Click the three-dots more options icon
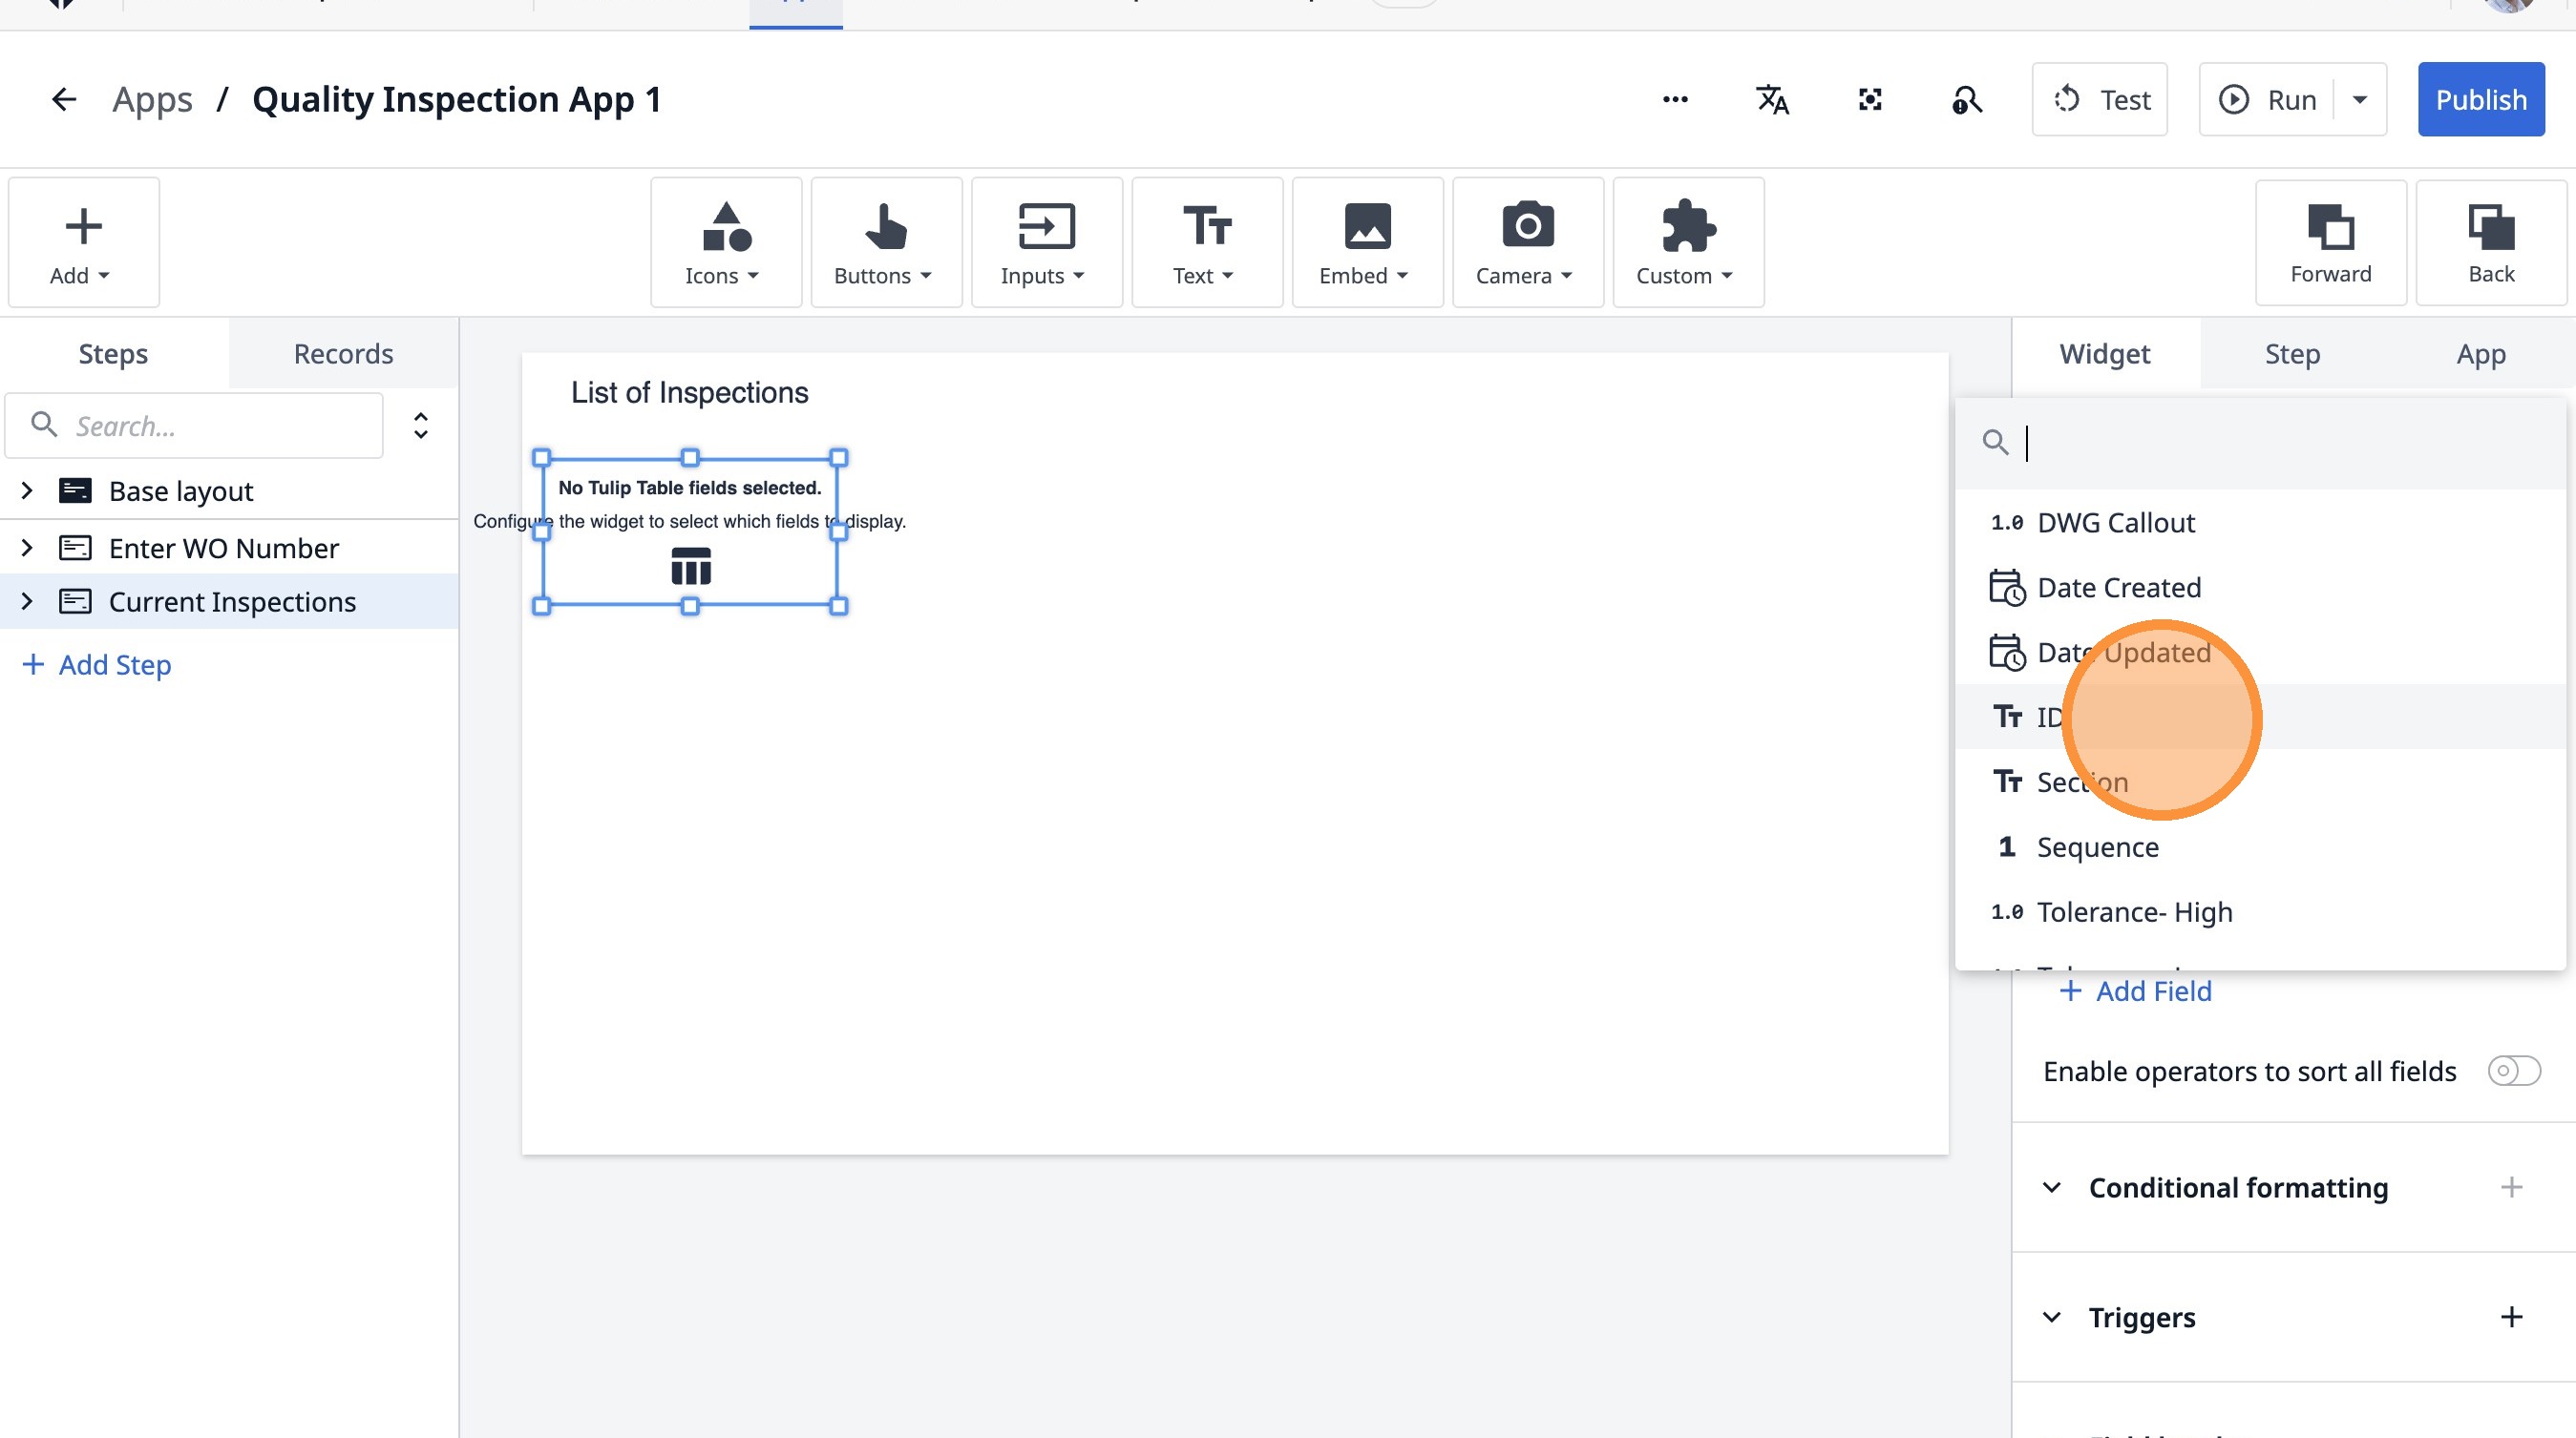This screenshot has height=1438, width=2576. (x=1675, y=99)
